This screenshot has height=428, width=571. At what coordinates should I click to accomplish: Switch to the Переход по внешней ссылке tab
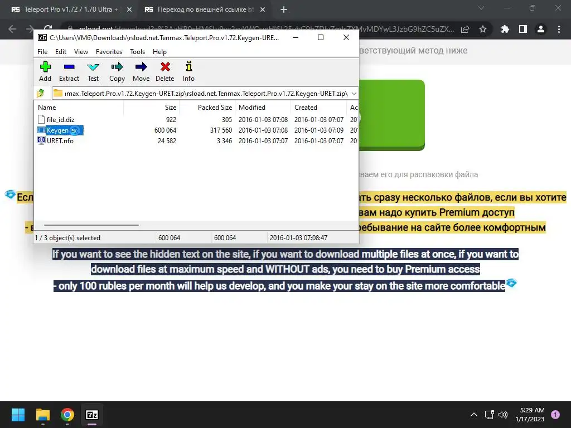coord(204,9)
